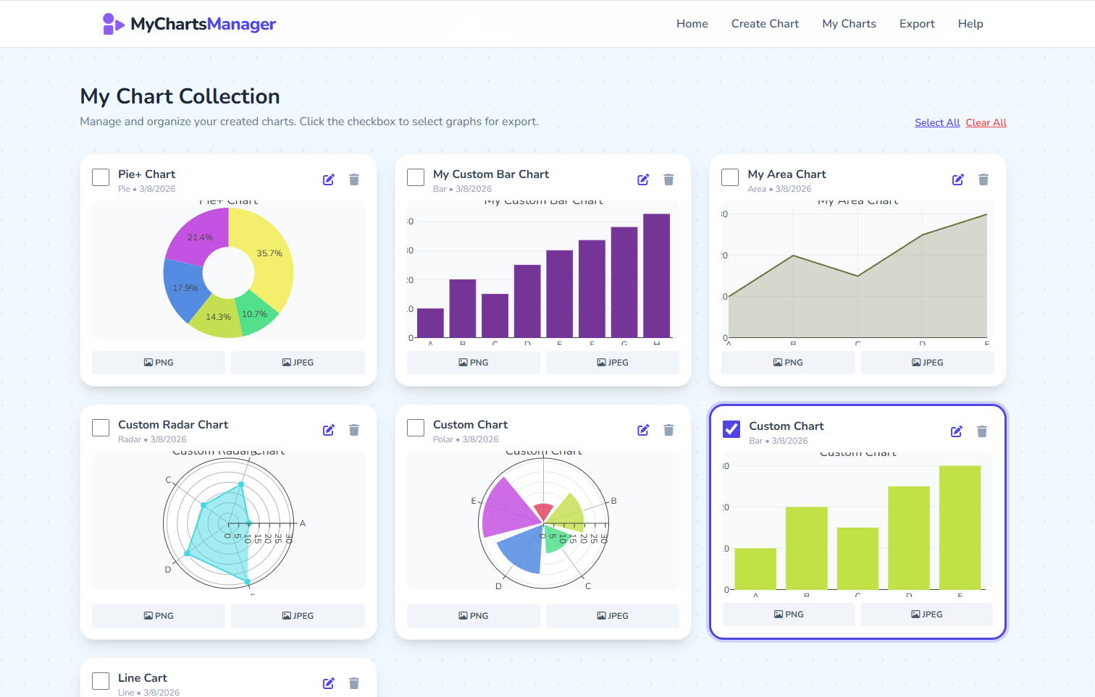Delete My Area Chart using trash icon

click(x=983, y=179)
